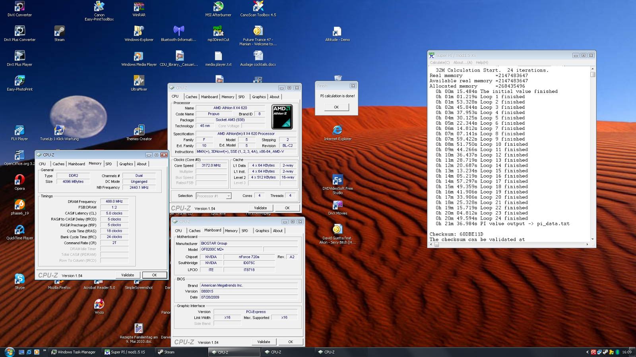Screen dimensions: 636x357
Task: Open Wyzo desktop icon
Action: click(99, 306)
